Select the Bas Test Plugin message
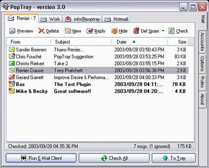The width and height of the screenshot is (209, 168). click(x=98, y=84)
